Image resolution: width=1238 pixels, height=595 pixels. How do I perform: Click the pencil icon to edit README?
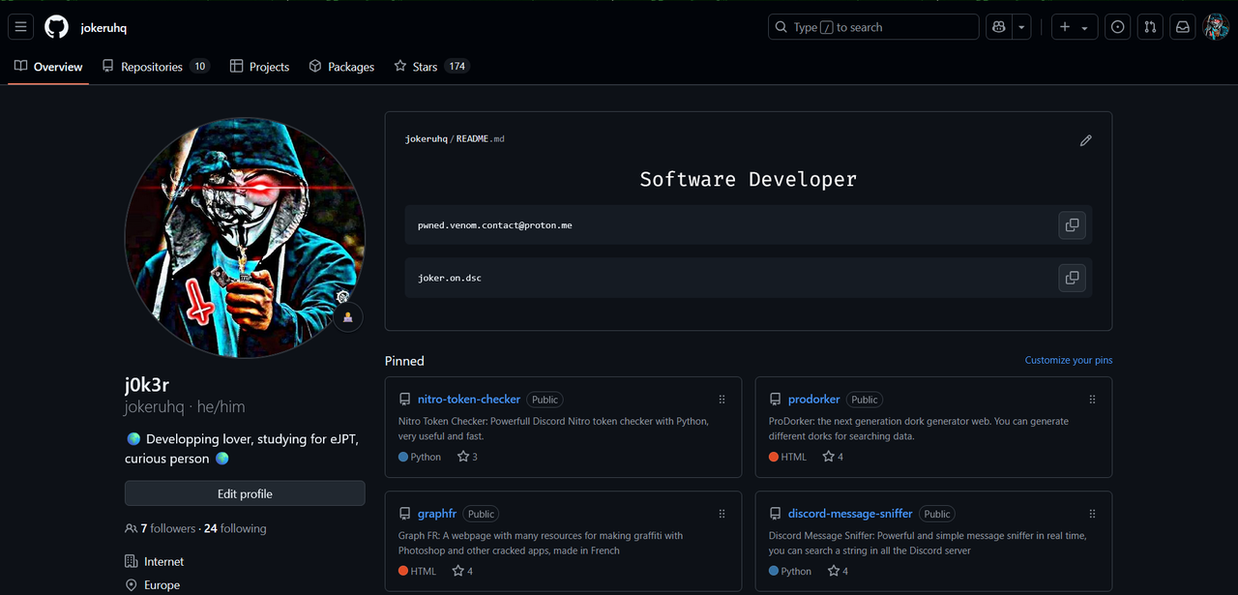click(x=1086, y=140)
